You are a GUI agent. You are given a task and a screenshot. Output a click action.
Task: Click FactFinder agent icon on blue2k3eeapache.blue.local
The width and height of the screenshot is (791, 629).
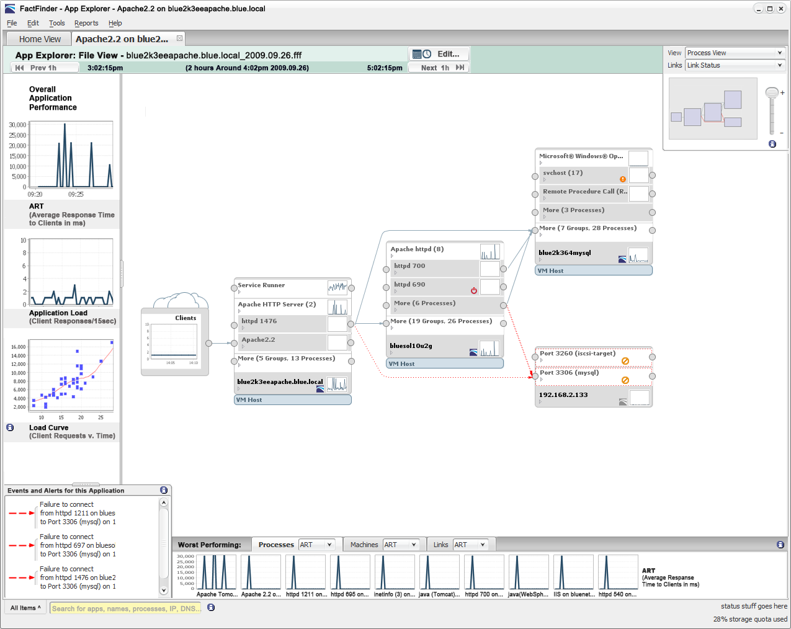point(320,388)
